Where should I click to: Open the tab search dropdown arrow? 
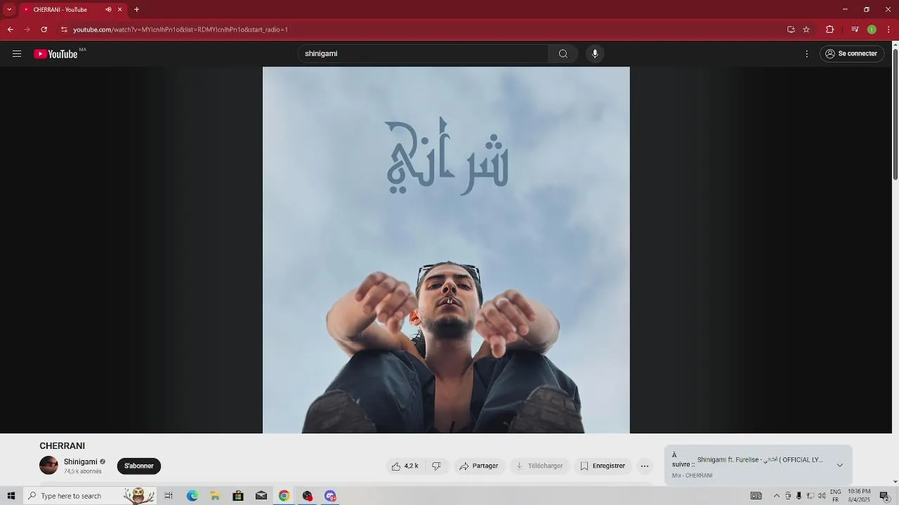tap(9, 10)
